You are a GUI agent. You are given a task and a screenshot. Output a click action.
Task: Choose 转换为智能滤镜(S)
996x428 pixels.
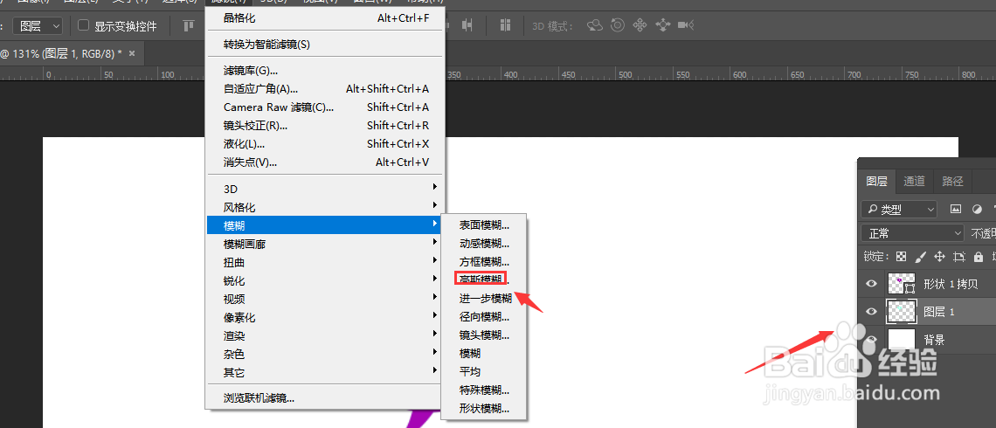tap(324, 45)
